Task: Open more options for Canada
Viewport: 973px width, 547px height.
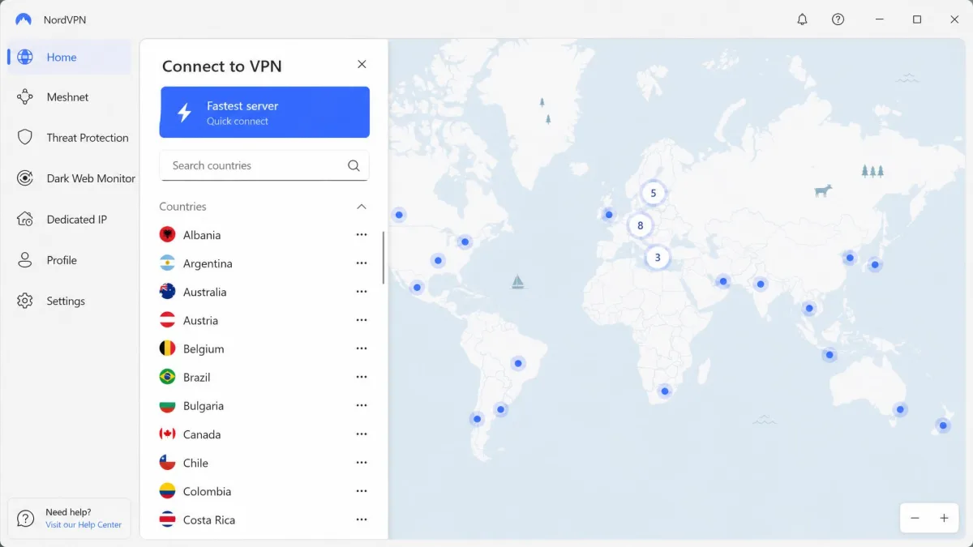Action: tap(362, 434)
